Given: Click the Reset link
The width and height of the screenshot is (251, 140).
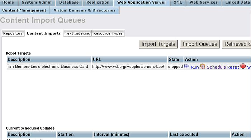Looking at the screenshot, I should (233, 67).
